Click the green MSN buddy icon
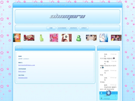 click(79, 38)
